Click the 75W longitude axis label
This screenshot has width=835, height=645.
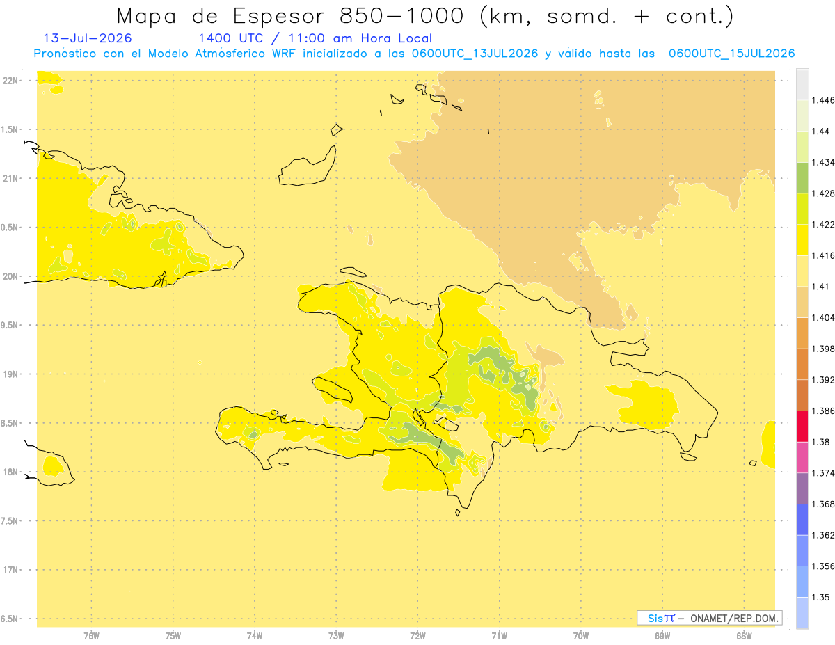(173, 635)
